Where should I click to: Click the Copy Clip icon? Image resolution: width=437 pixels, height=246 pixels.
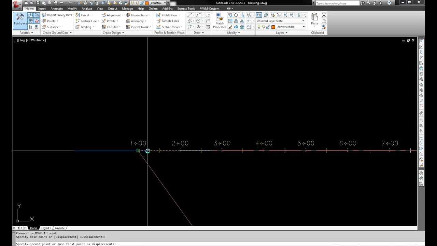pyautogui.click(x=324, y=21)
